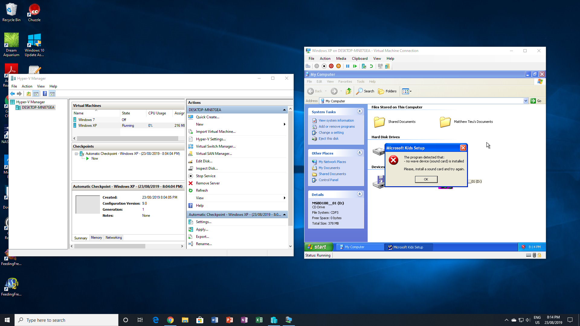Click the blue Help question icon in Hyper-V toolbar
This screenshot has height=326, width=580.
point(45,94)
